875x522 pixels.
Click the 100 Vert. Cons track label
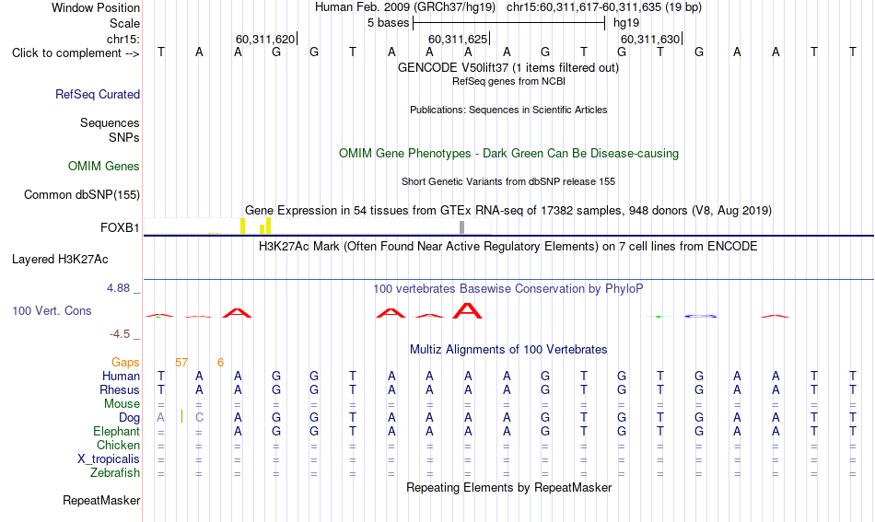point(52,310)
